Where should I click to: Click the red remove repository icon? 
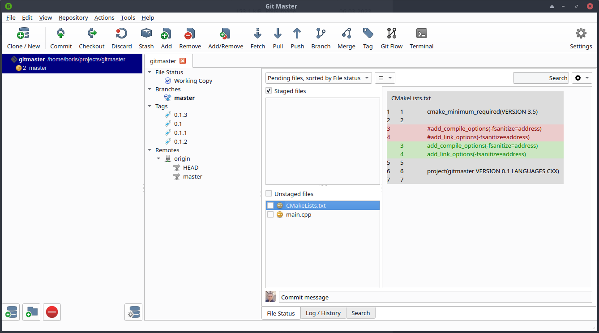[52, 312]
